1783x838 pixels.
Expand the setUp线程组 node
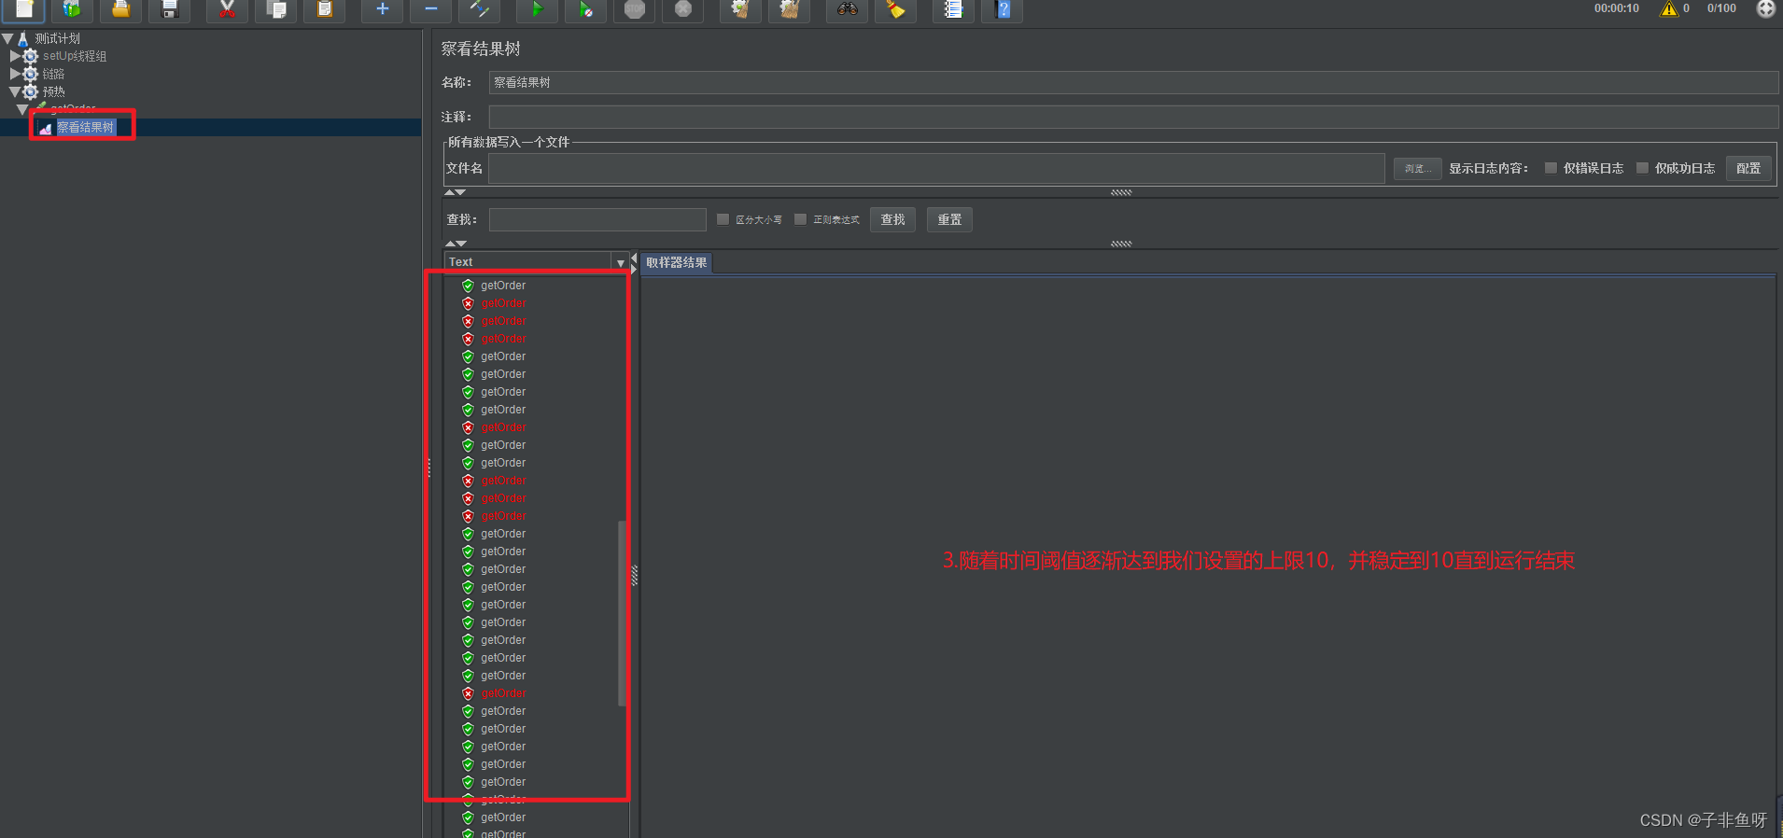pyautogui.click(x=15, y=56)
